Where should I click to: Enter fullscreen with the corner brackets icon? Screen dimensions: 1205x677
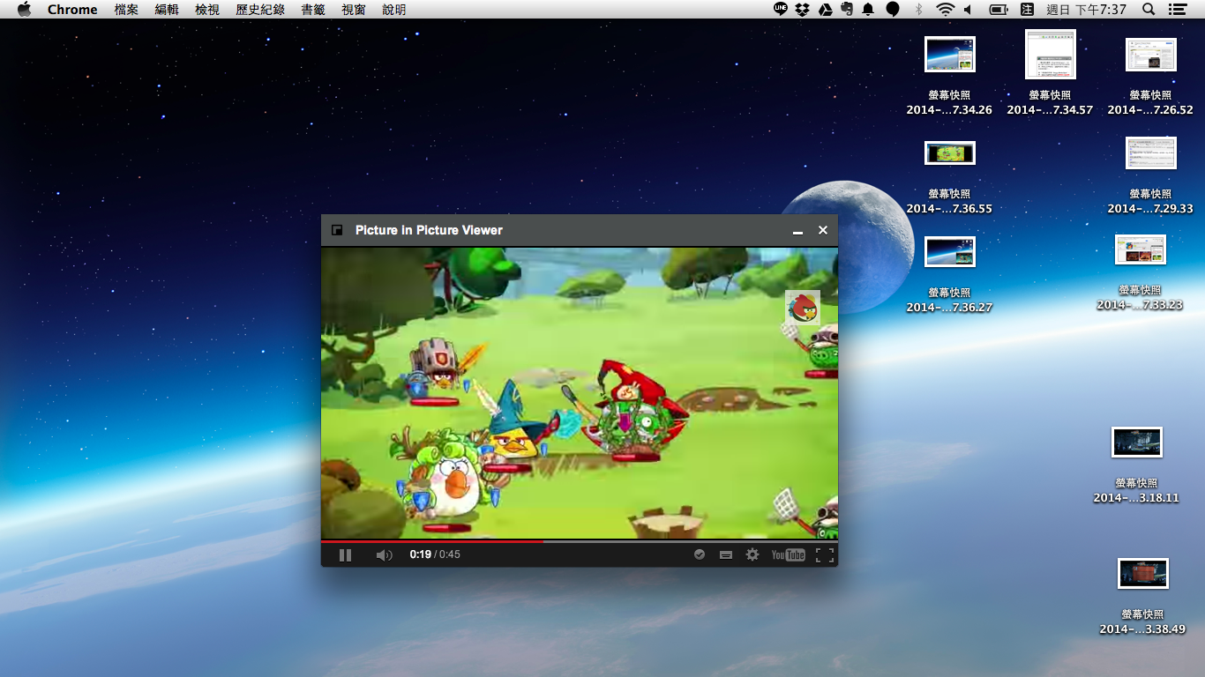click(825, 554)
